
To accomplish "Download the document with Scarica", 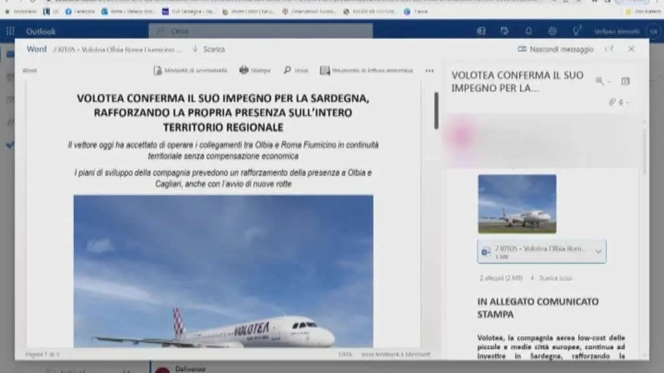I will click(209, 49).
